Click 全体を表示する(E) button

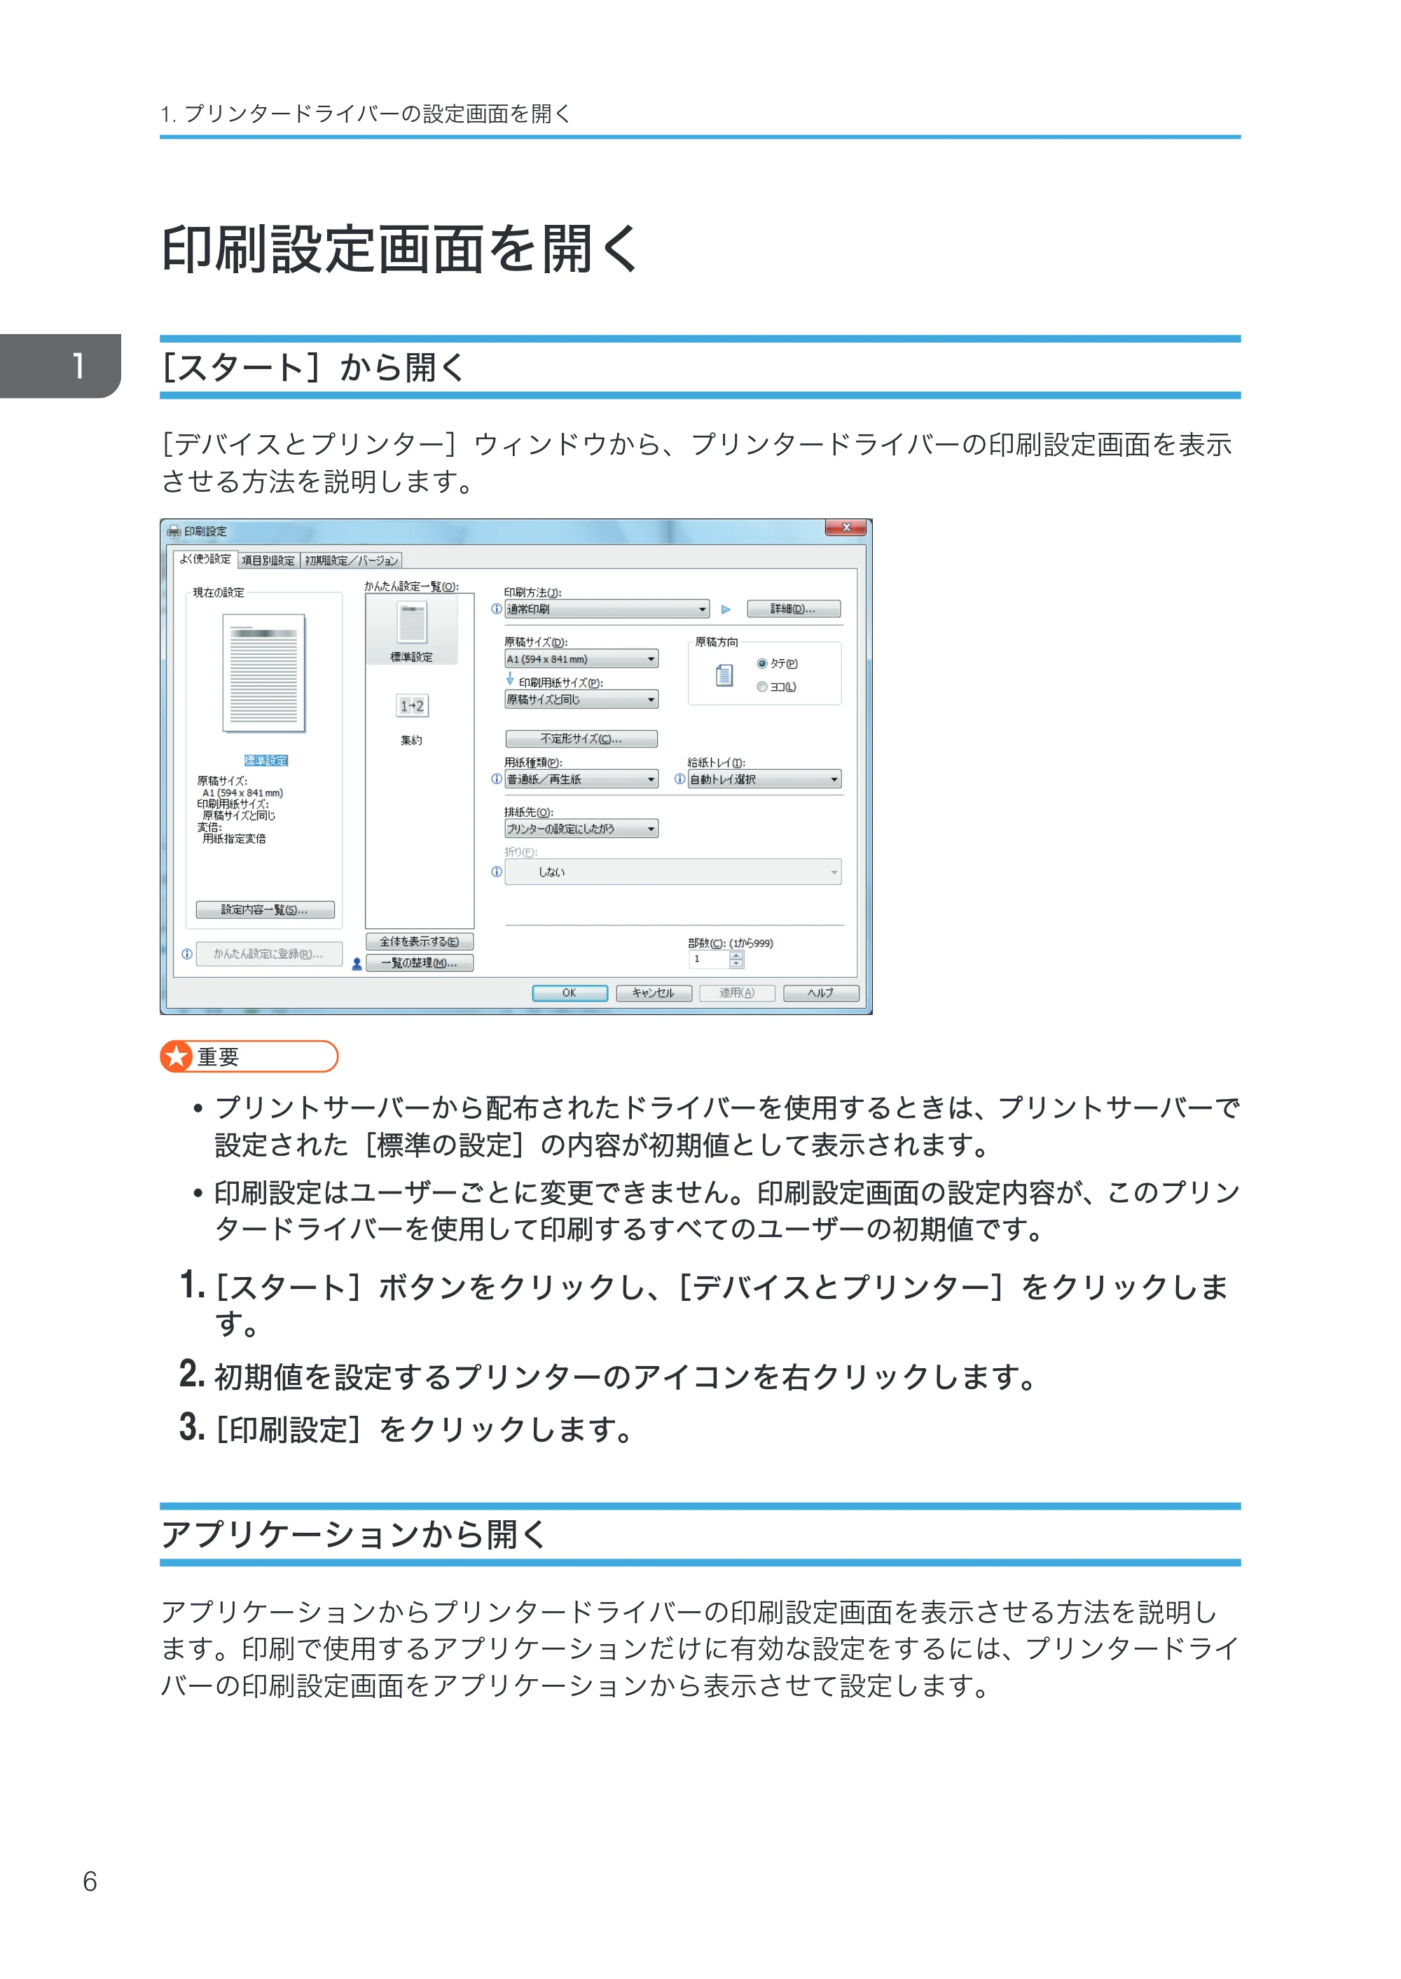click(420, 942)
